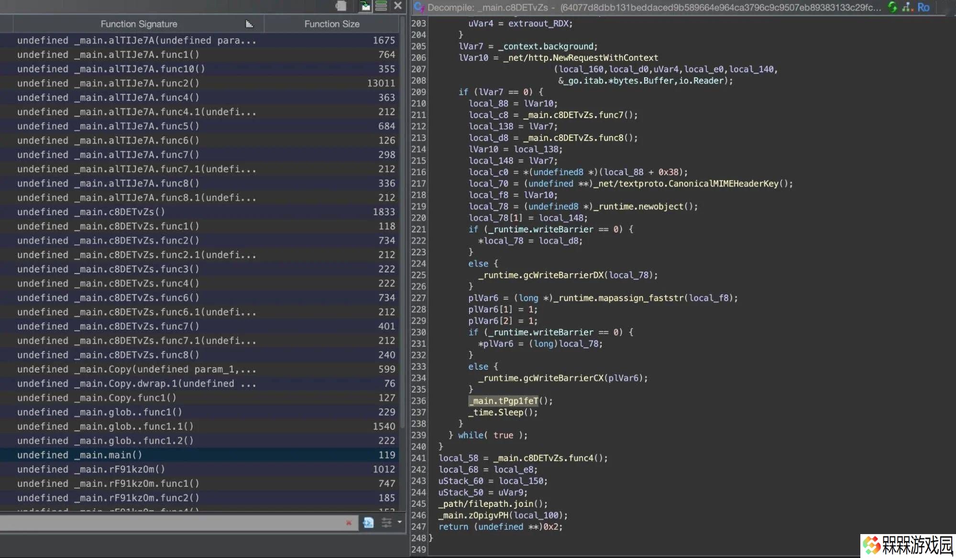The height and width of the screenshot is (558, 956).
Task: Click into the function filter text field
Action: pos(171,523)
